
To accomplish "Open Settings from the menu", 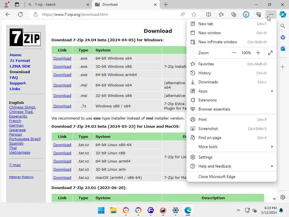I will tap(231, 157).
